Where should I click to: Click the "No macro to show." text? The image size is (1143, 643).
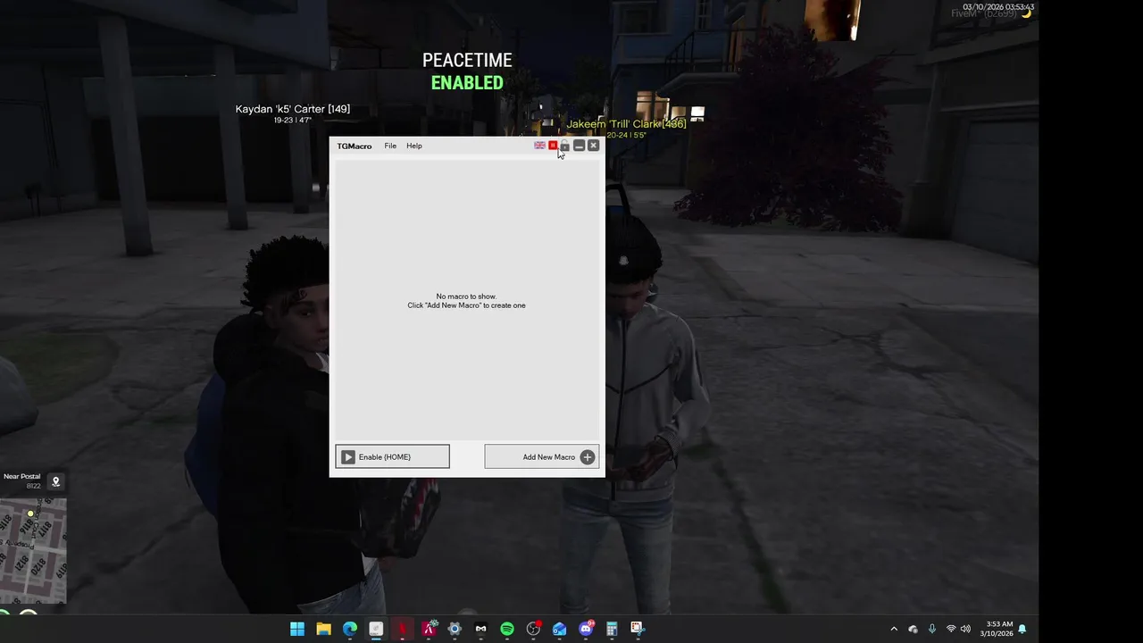pos(466,296)
